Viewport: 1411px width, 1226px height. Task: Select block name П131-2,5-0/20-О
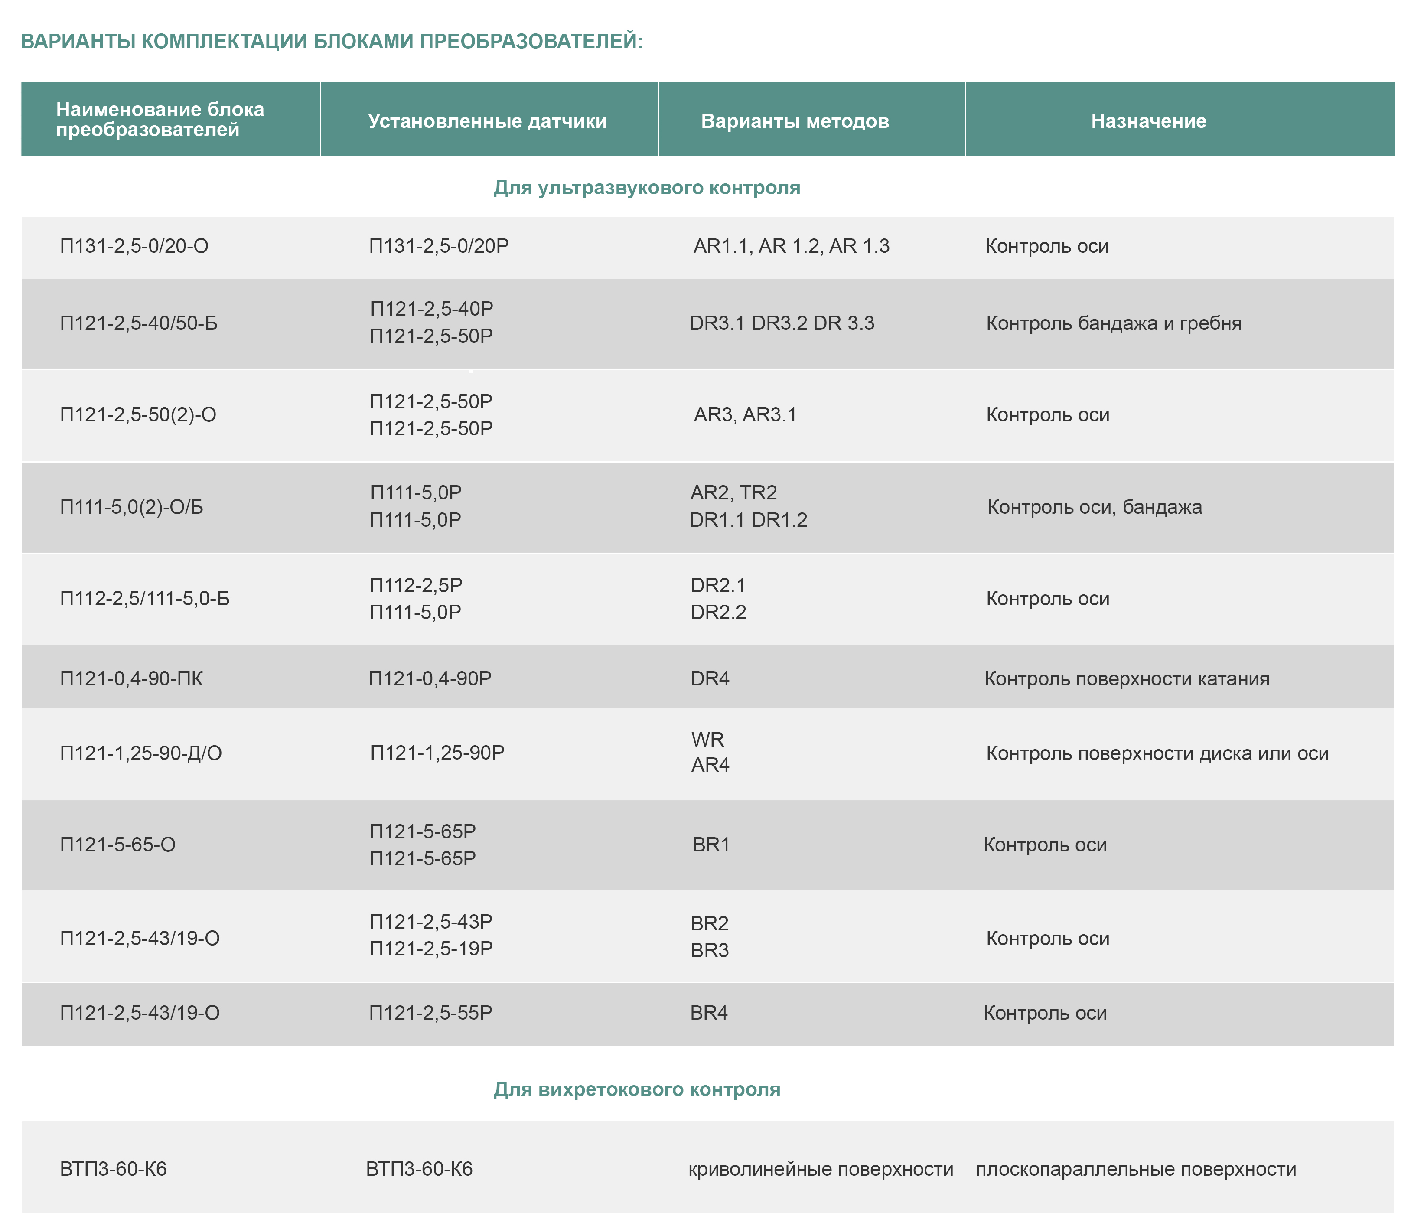134,246
